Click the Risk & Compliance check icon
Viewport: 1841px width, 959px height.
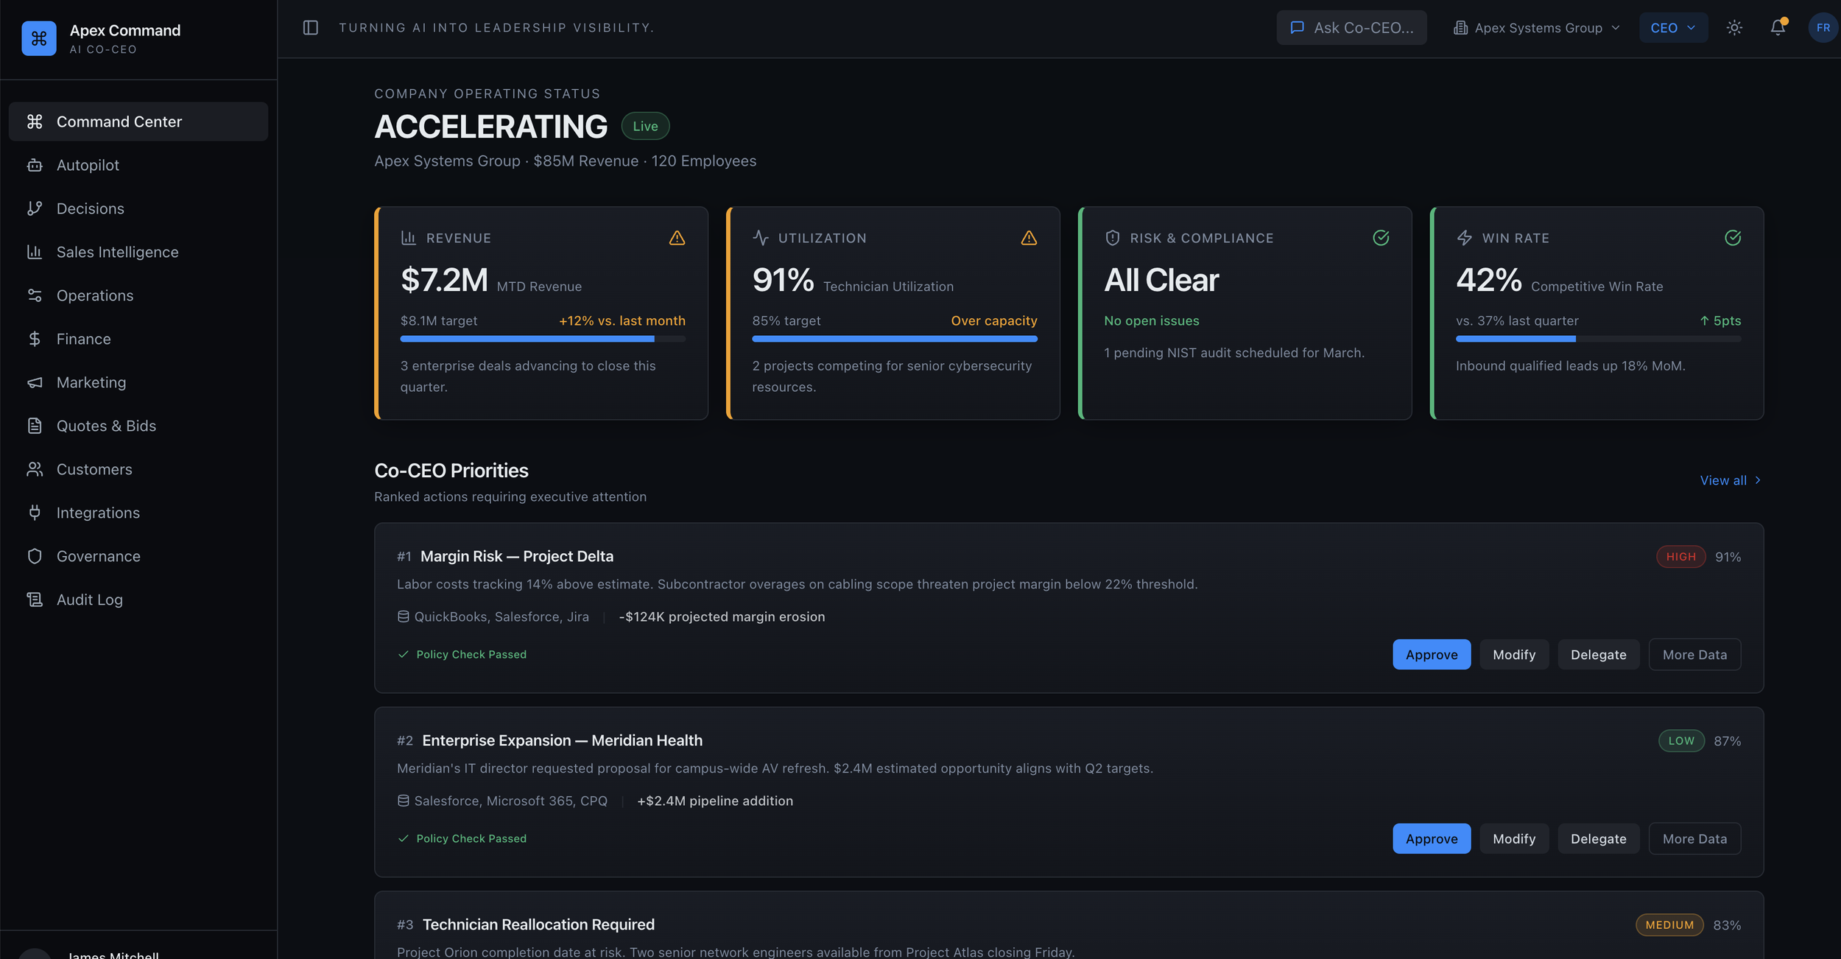click(1381, 238)
